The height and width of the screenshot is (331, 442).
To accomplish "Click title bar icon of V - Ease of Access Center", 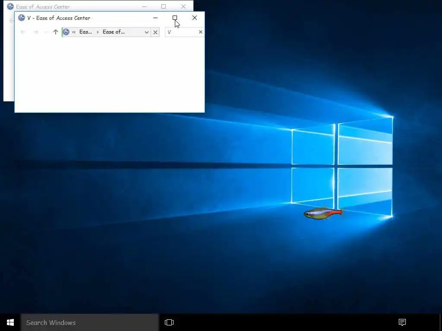I will [x=22, y=18].
